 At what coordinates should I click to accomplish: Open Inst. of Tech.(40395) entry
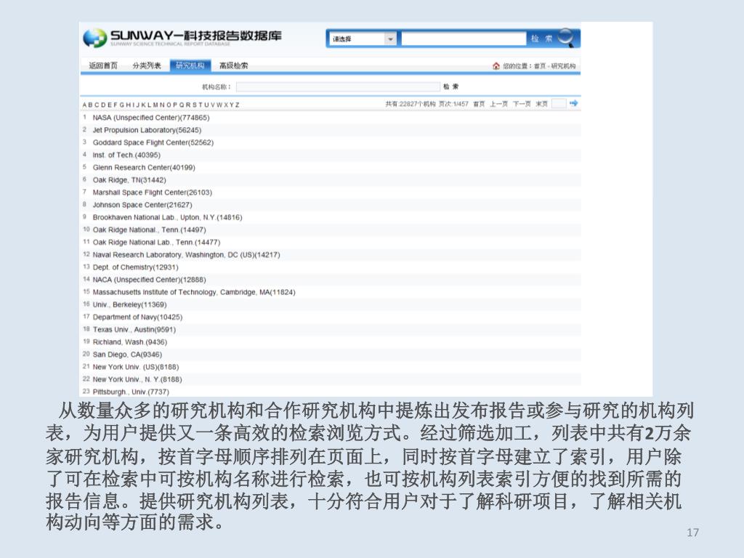click(x=126, y=155)
